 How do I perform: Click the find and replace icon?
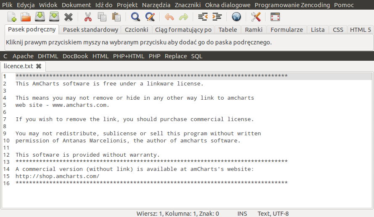pyautogui.click(x=150, y=17)
